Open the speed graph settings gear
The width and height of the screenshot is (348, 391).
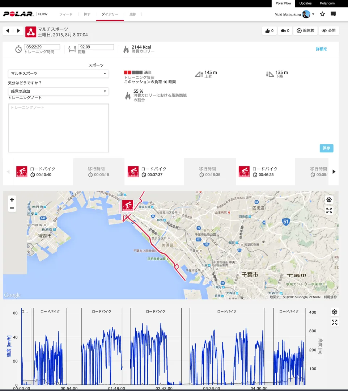[x=334, y=312]
